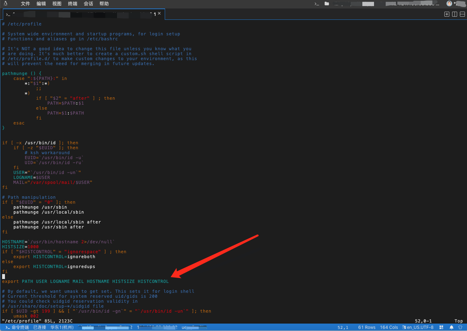467x331 pixels.
Task: Open the 会话 (Session) menu
Action: click(x=88, y=4)
